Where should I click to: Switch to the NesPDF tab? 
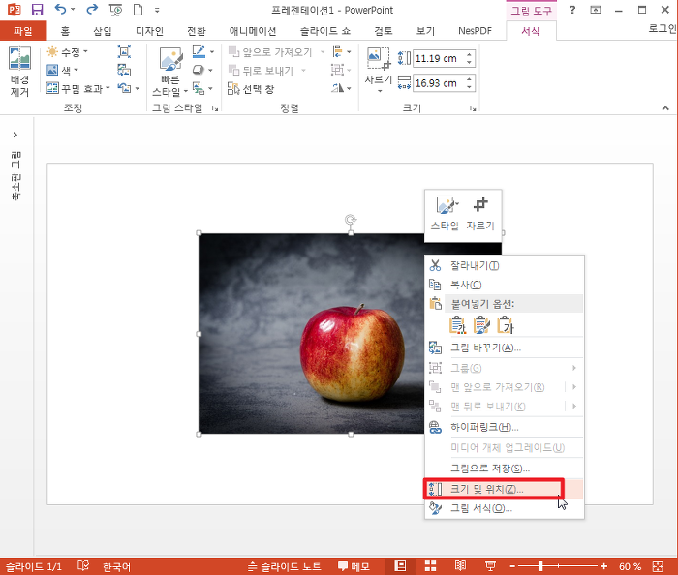475,31
